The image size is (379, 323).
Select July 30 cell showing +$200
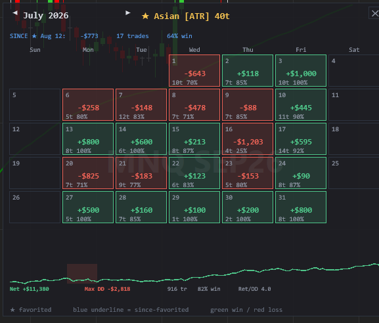coord(248,207)
